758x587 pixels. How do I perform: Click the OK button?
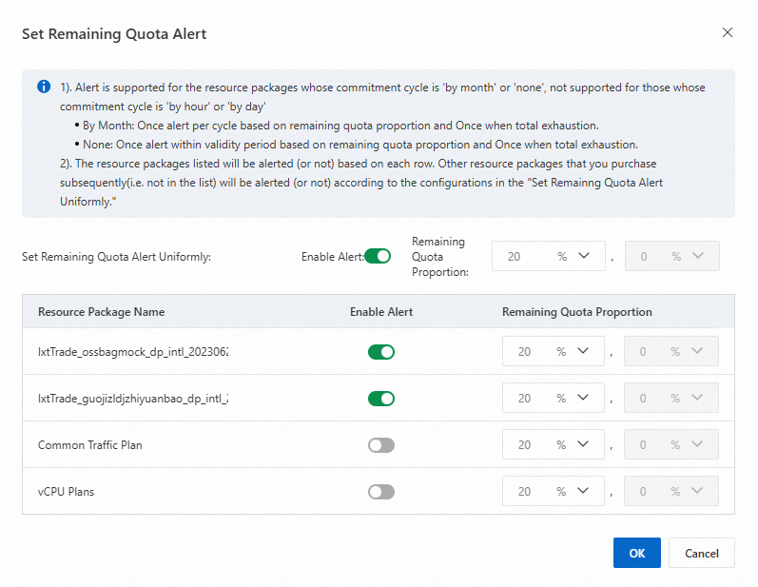(637, 553)
